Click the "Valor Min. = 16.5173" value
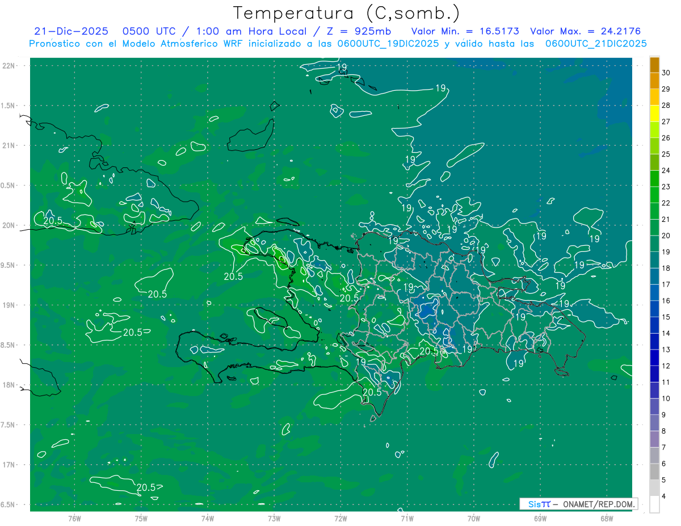The width and height of the screenshot is (681, 526). click(465, 31)
